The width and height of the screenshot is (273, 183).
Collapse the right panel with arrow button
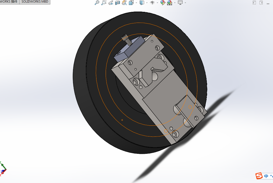[261, 3]
